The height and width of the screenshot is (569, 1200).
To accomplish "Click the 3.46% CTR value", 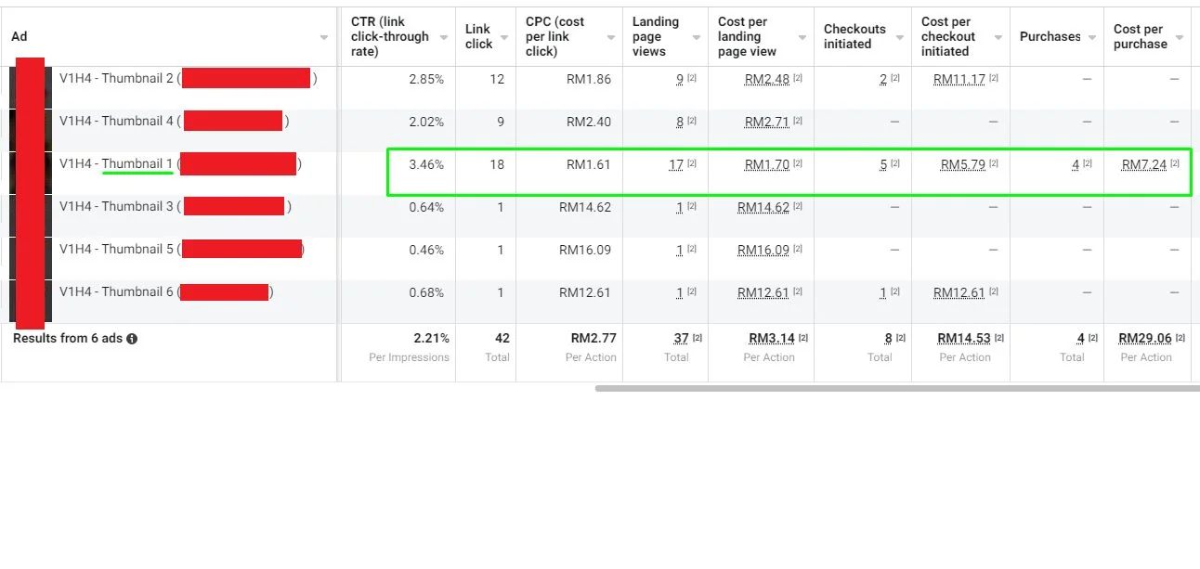I will 426,164.
